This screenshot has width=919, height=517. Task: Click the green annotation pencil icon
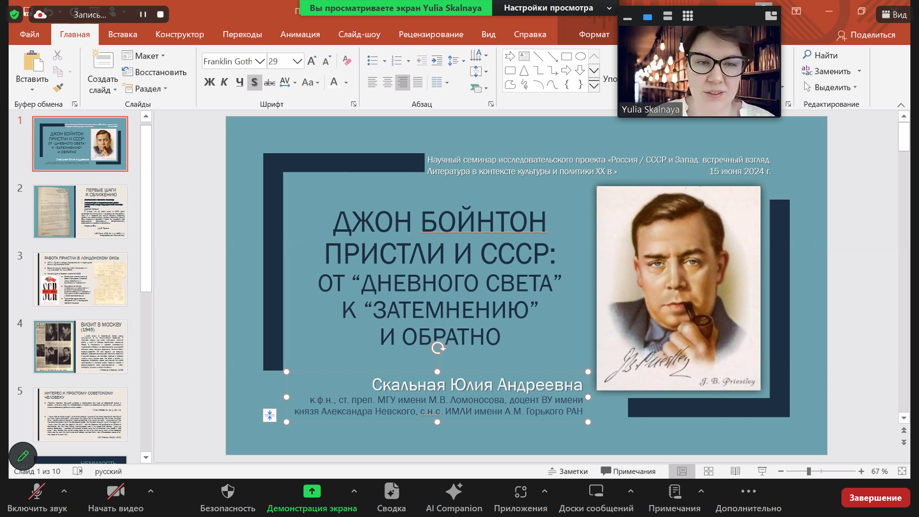tap(22, 456)
